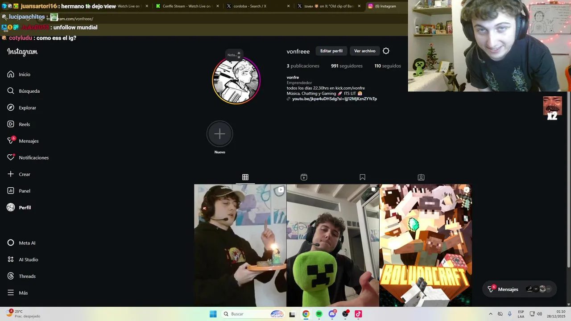
Task: Open the Creeper plush post
Action: (x=333, y=246)
